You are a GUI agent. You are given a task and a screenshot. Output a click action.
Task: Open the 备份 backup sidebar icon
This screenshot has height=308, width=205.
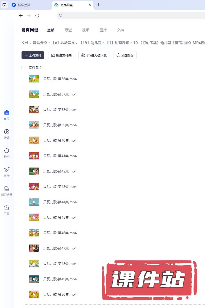(x=7, y=153)
